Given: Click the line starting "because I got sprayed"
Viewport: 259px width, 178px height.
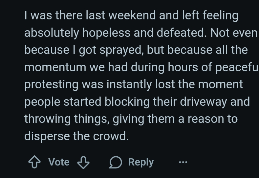Looking at the screenshot, I should point(136,50).
